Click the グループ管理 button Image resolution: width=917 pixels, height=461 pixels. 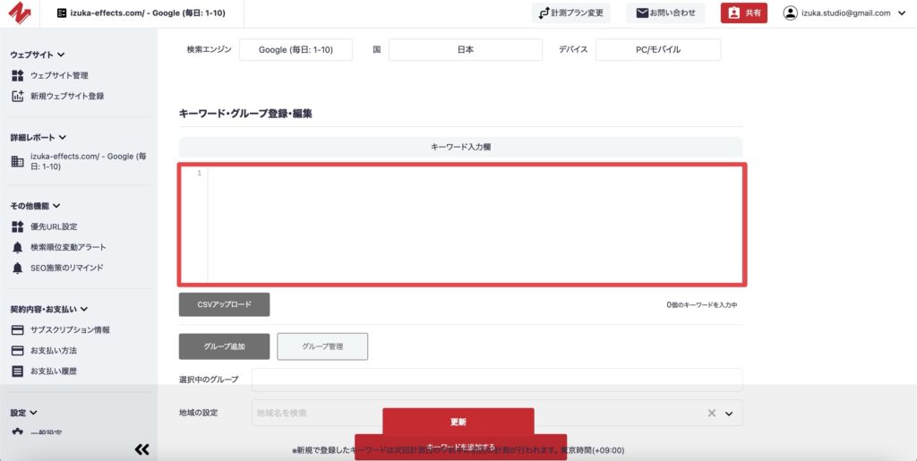[322, 346]
